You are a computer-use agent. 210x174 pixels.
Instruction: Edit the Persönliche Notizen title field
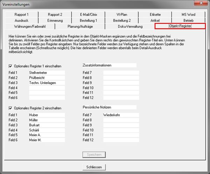point(109,107)
